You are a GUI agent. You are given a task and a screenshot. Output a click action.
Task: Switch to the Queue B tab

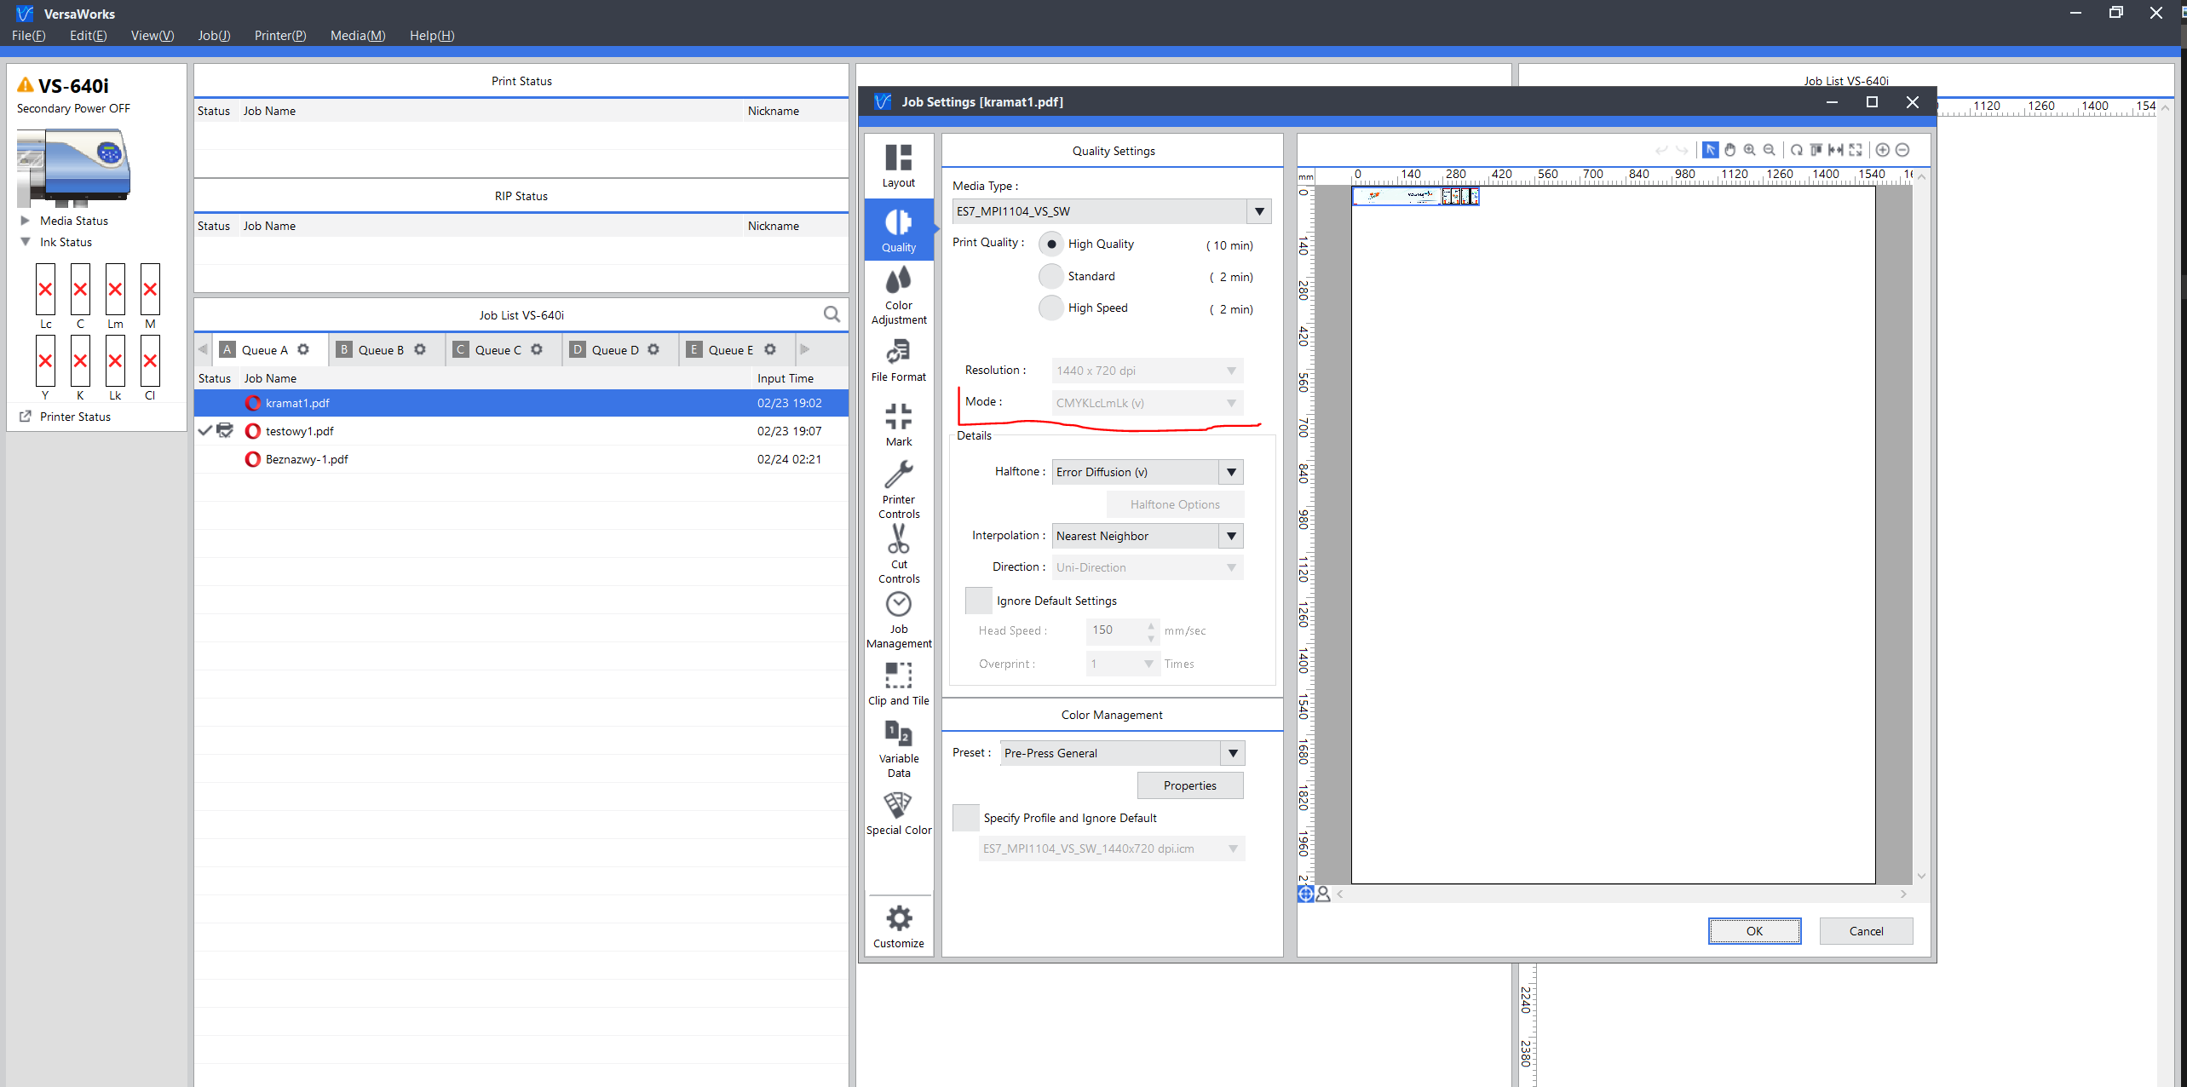tap(380, 350)
